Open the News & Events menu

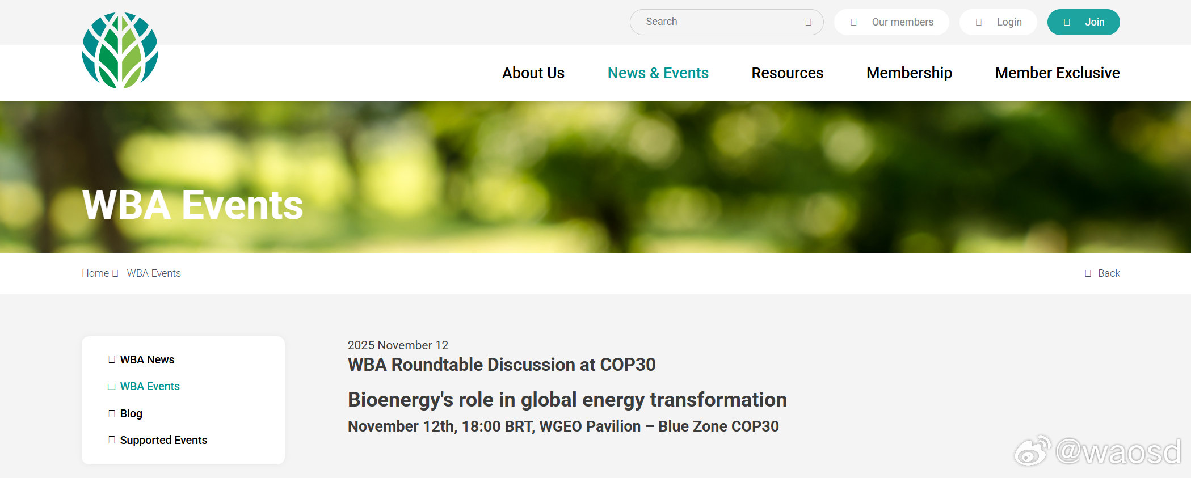658,73
